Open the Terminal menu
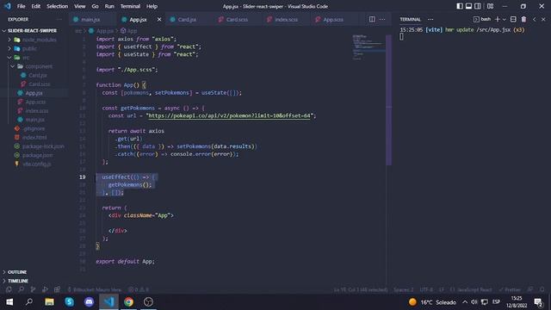The width and height of the screenshot is (551, 310). pos(130,6)
